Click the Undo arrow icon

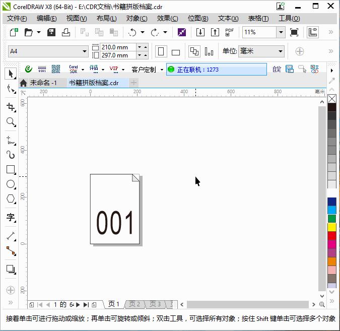(132, 33)
